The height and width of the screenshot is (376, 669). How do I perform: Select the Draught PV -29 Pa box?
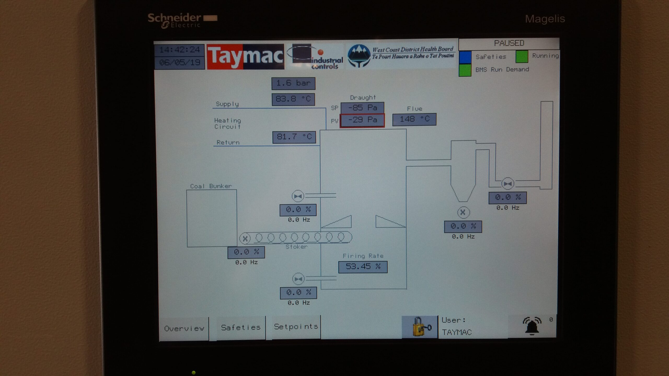(x=362, y=120)
